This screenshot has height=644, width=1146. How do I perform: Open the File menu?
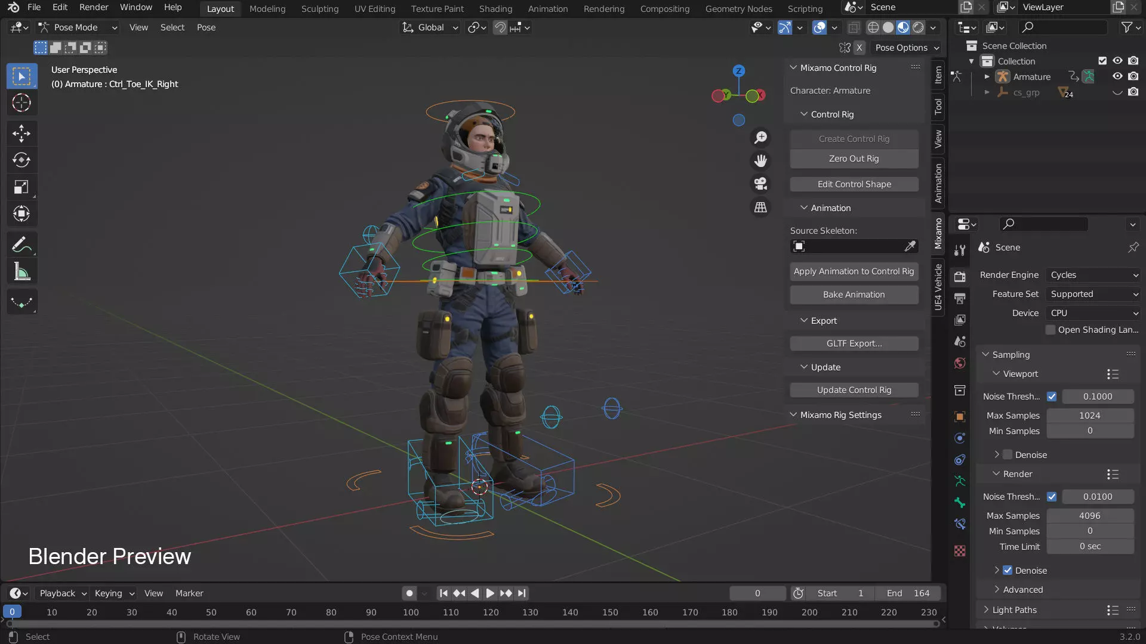34,7
